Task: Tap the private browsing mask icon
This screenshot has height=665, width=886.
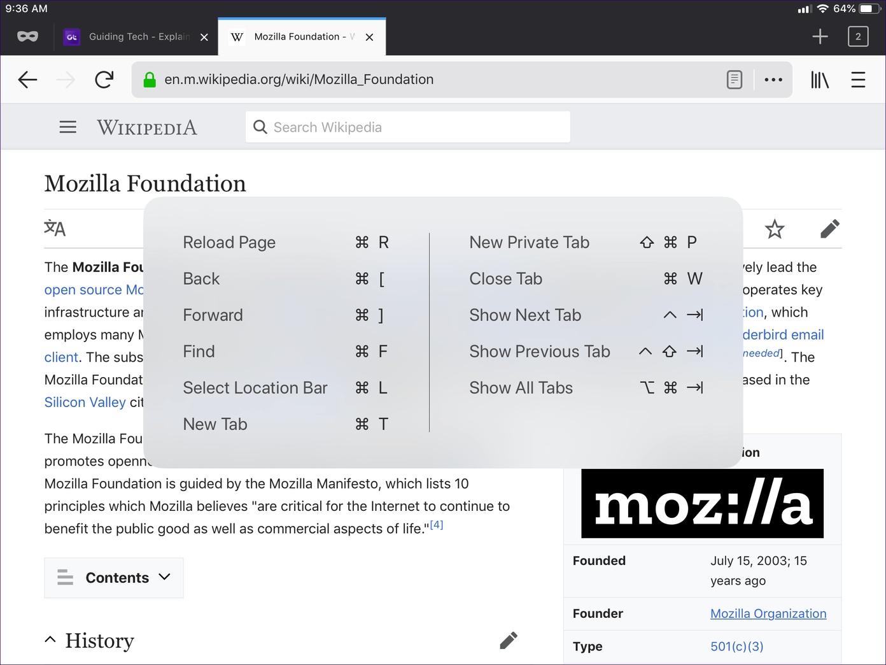Action: (27, 37)
